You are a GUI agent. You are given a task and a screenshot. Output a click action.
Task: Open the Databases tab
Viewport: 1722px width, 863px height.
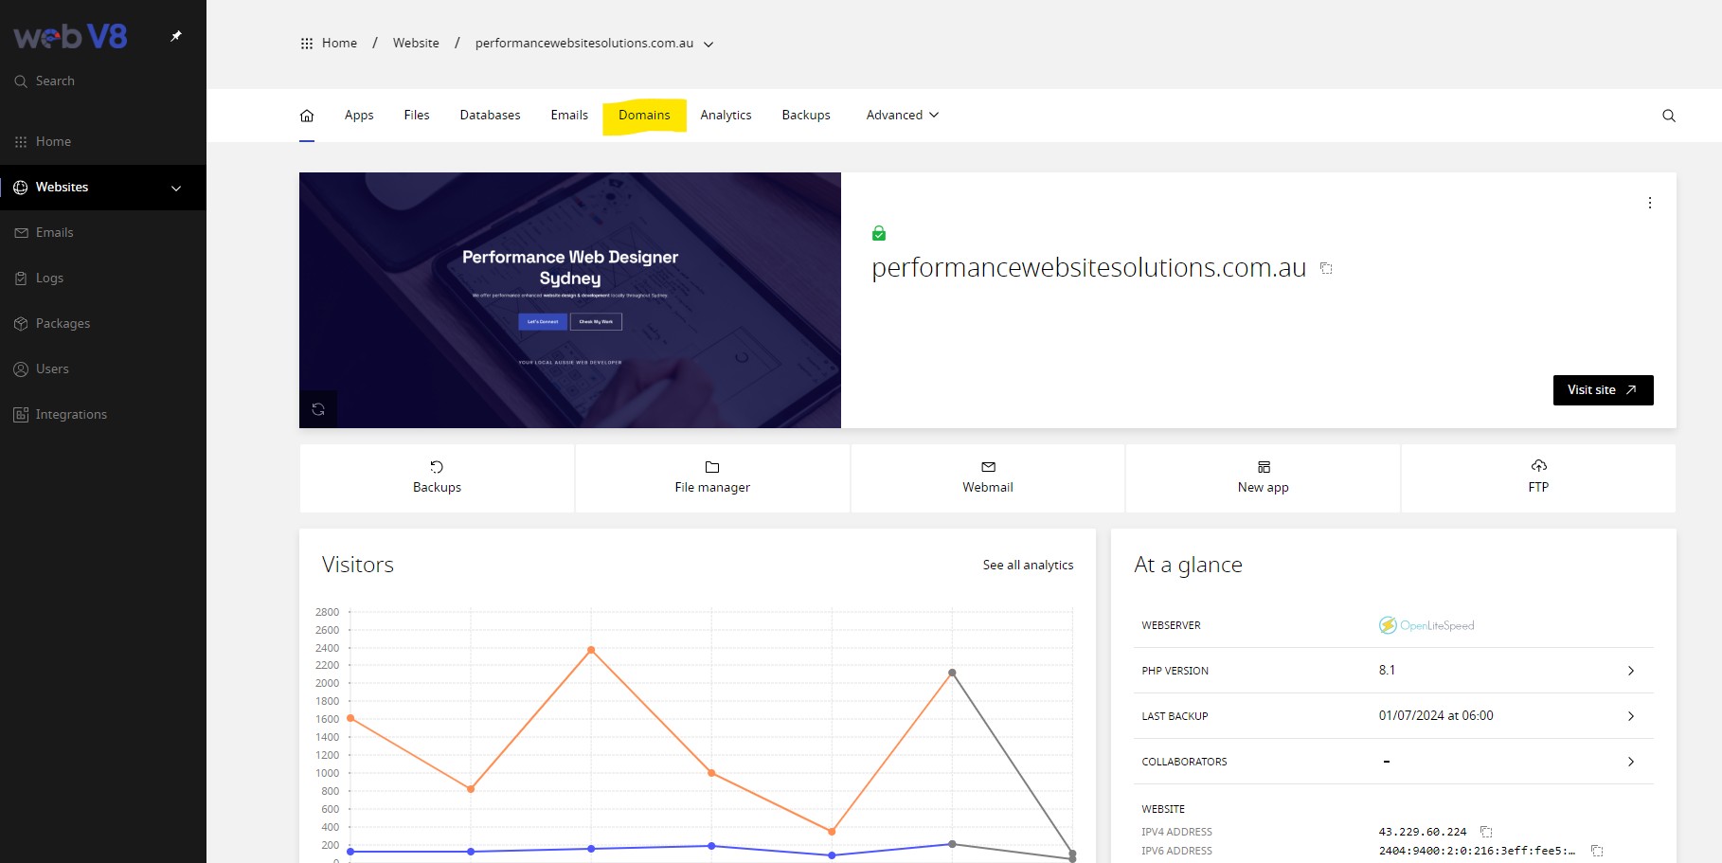(490, 116)
